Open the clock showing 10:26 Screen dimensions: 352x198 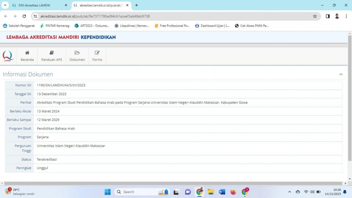point(333,192)
